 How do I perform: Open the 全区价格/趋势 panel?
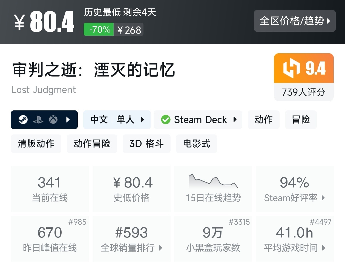pyautogui.click(x=295, y=21)
